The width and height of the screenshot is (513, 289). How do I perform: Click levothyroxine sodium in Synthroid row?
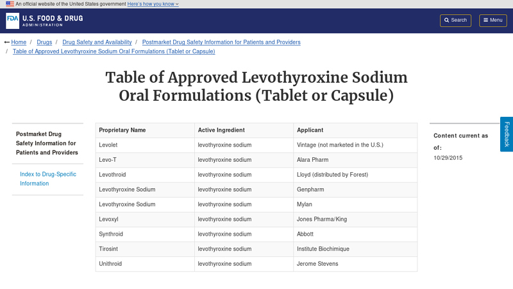coord(244,234)
